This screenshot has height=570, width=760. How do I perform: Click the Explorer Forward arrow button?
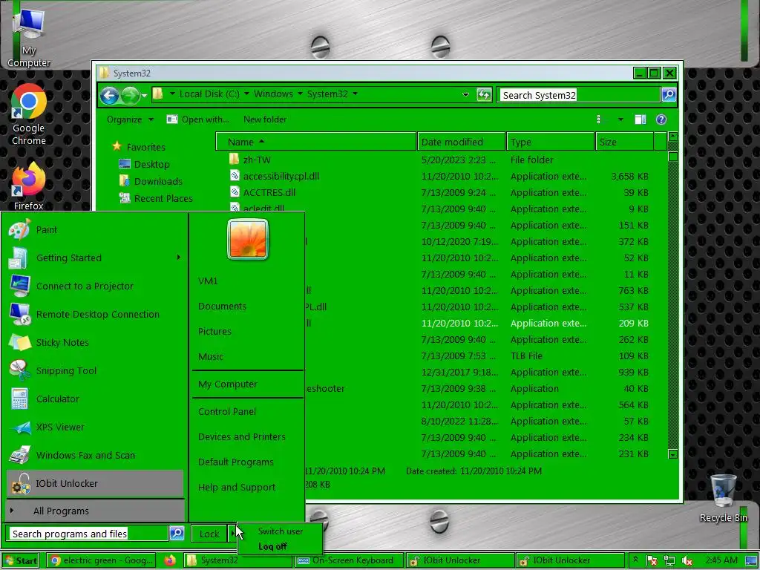pos(130,95)
